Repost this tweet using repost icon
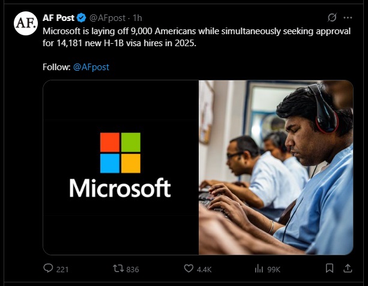Viewport: 368px width, 286px height. [x=118, y=269]
